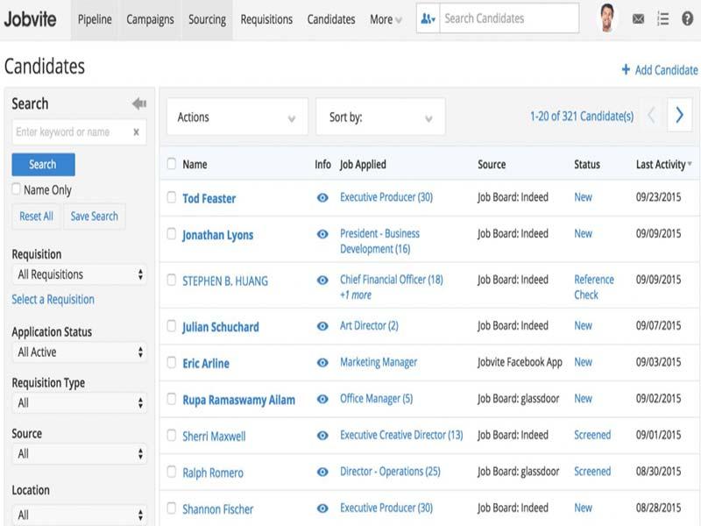The image size is (701, 526).
Task: Open the candidate search type icon
Action: pyautogui.click(x=428, y=18)
